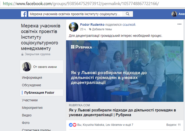Viewport: 185px width, 131px height.
Task: Click inside the Facebook search field
Action: click(75, 14)
